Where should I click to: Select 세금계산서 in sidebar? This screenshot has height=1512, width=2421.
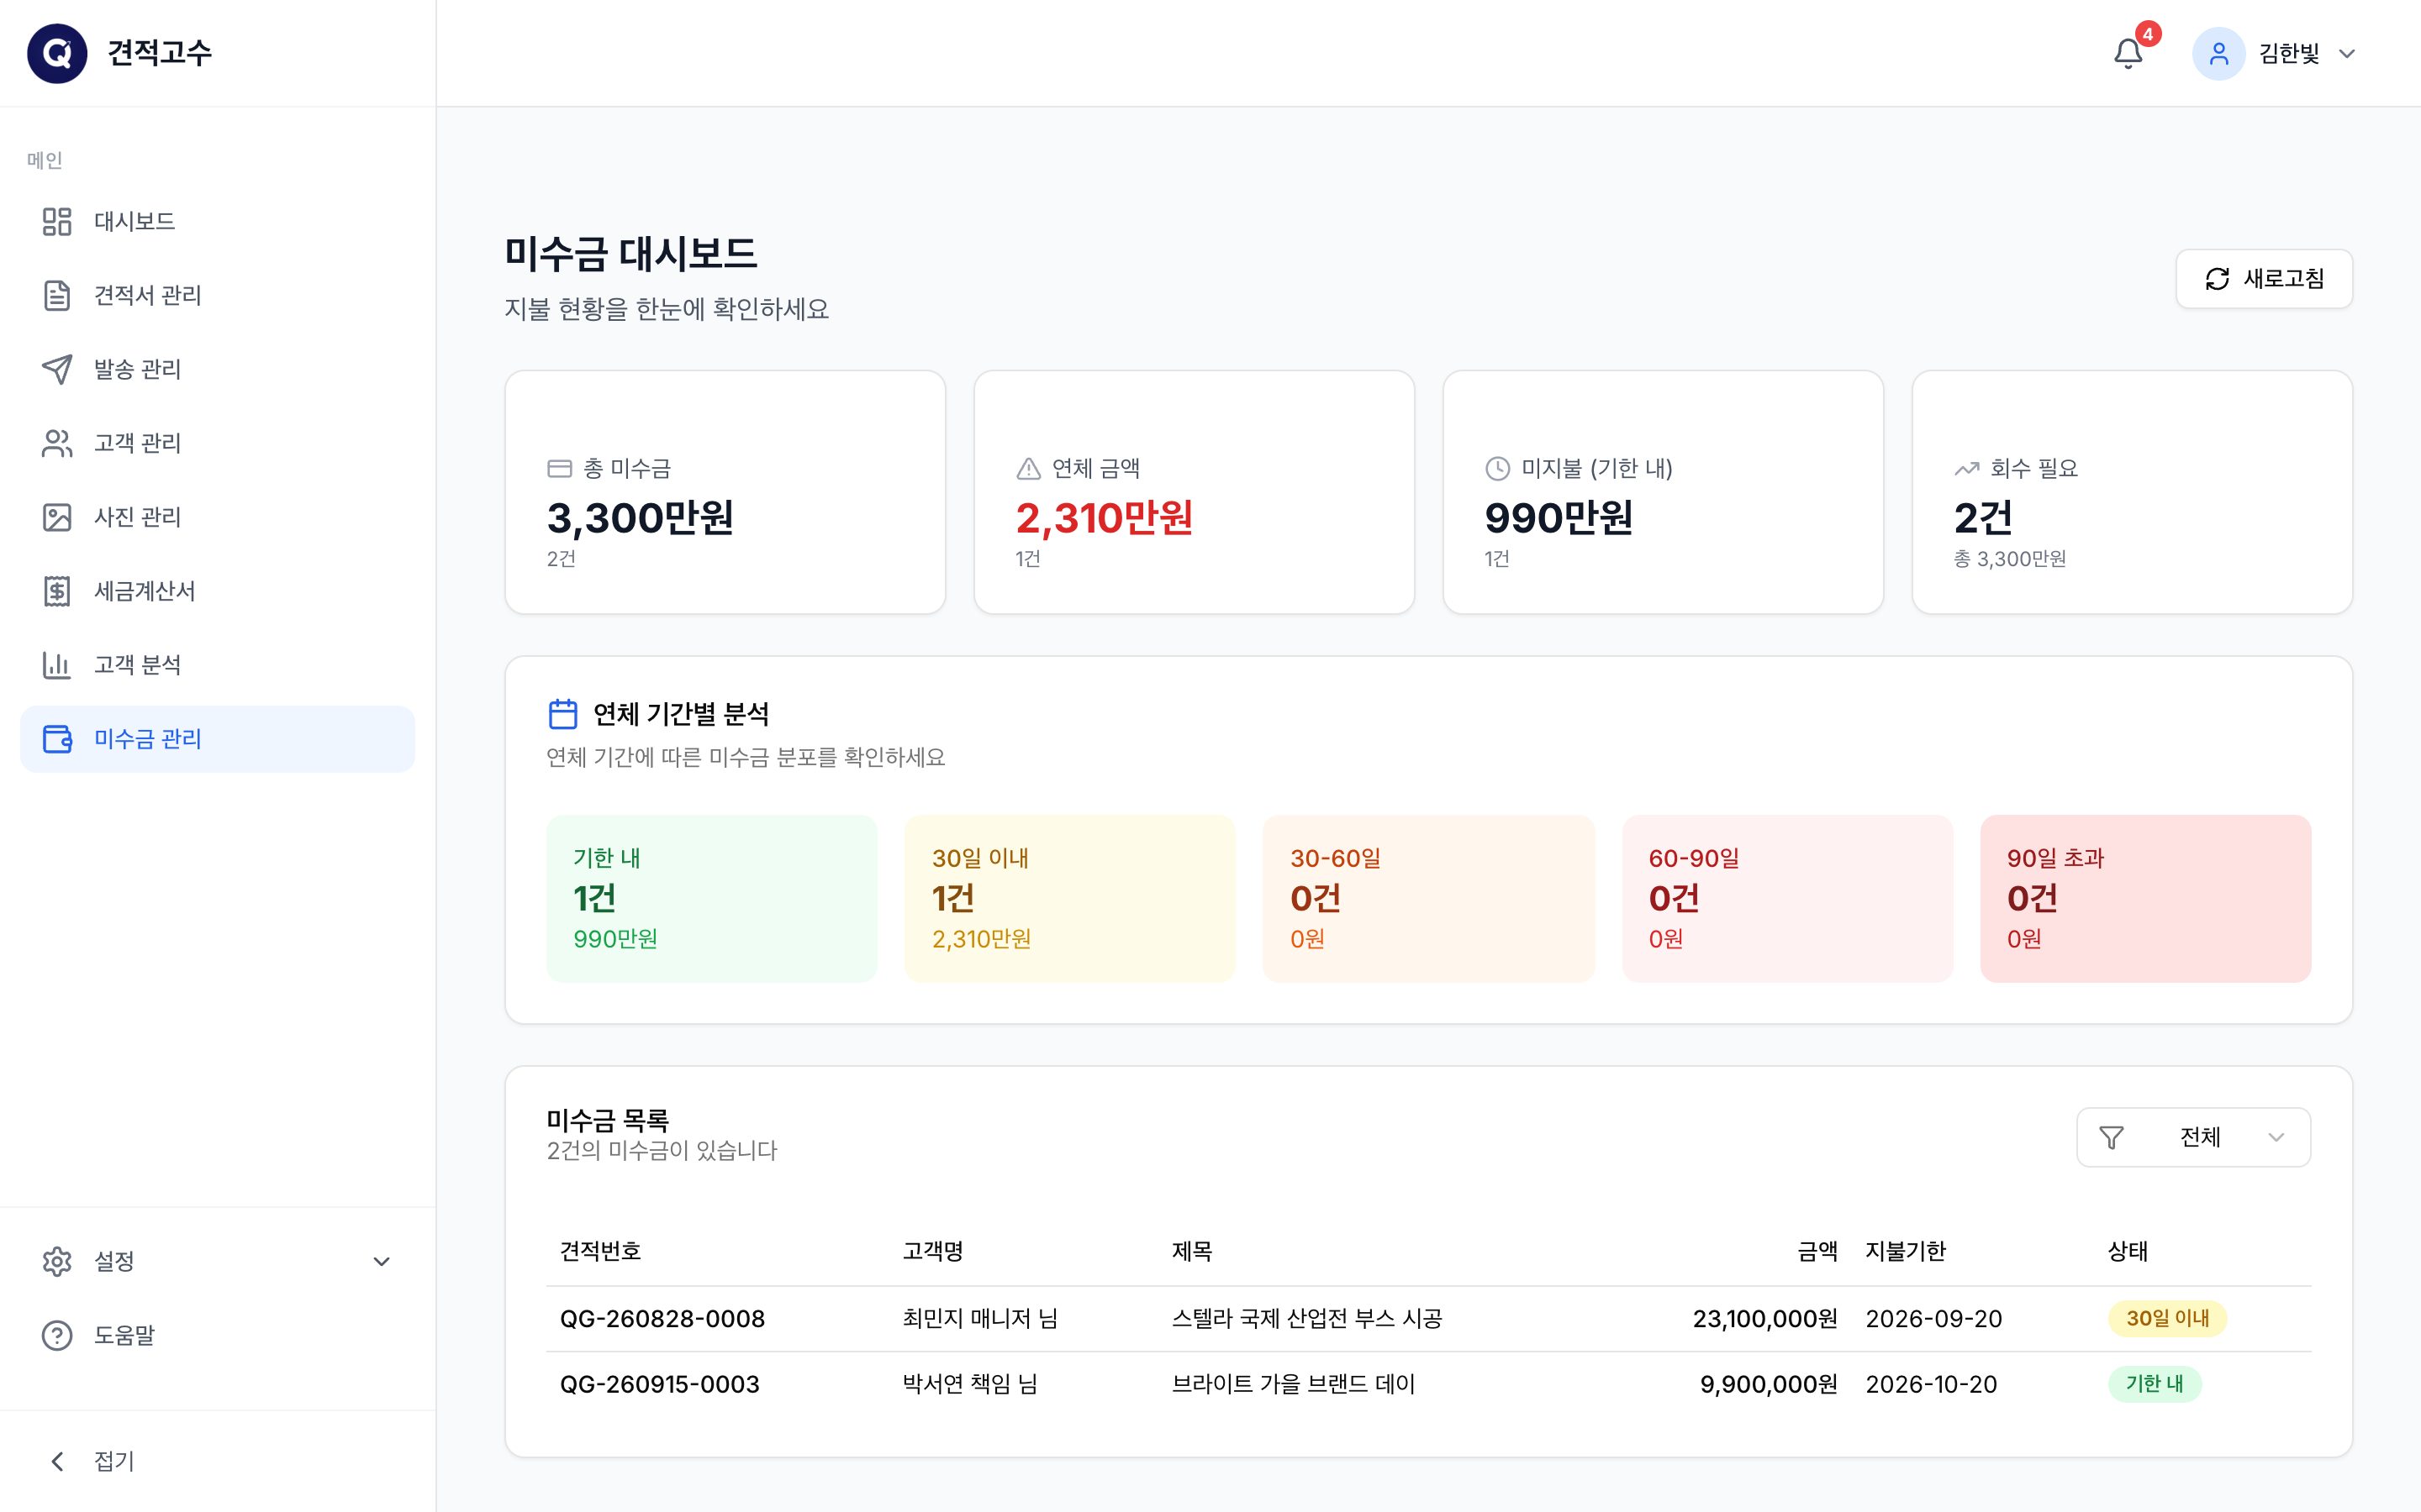(x=217, y=591)
